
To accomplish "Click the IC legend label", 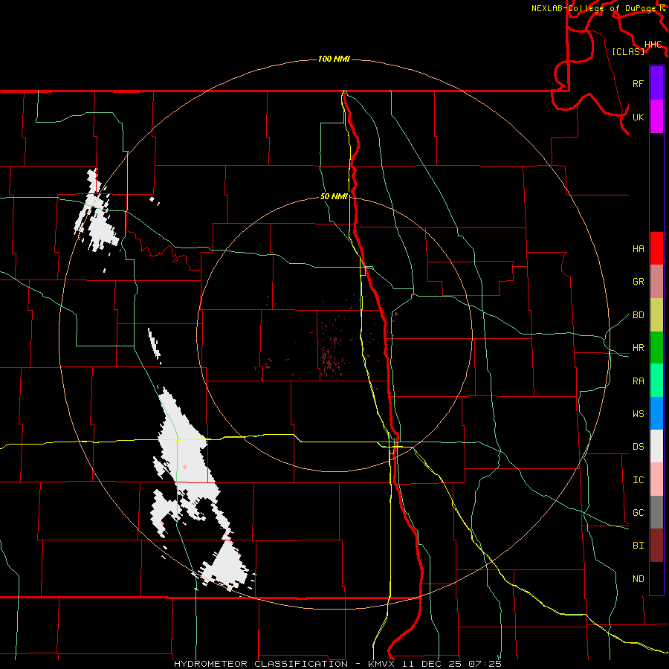I will point(639,480).
